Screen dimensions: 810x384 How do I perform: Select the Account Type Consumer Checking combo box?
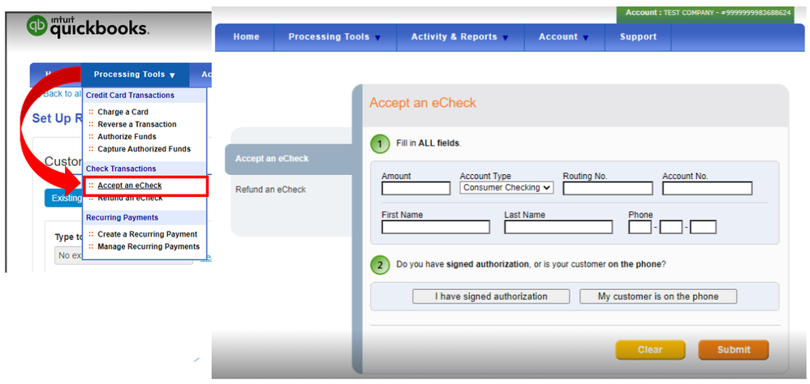(x=506, y=188)
